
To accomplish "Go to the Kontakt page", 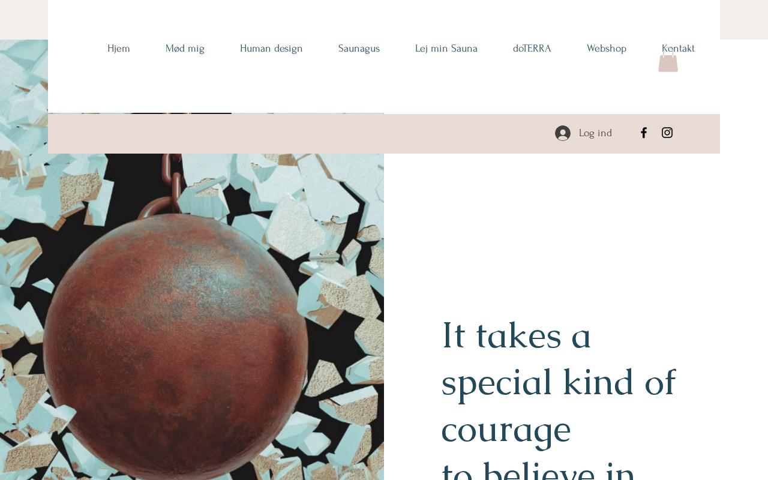I will tap(678, 49).
